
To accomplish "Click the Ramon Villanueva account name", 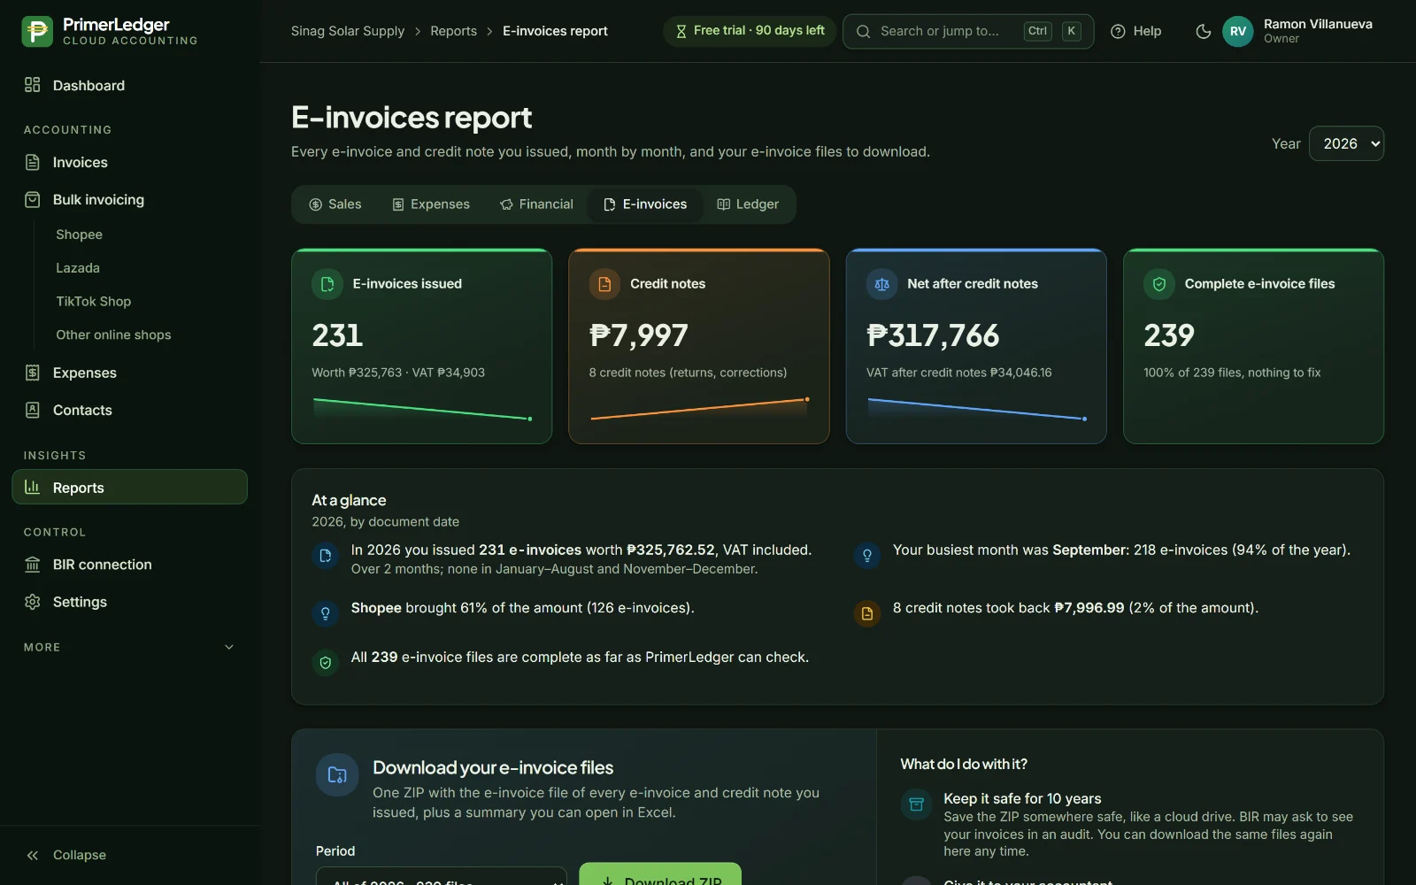I will click(1318, 24).
